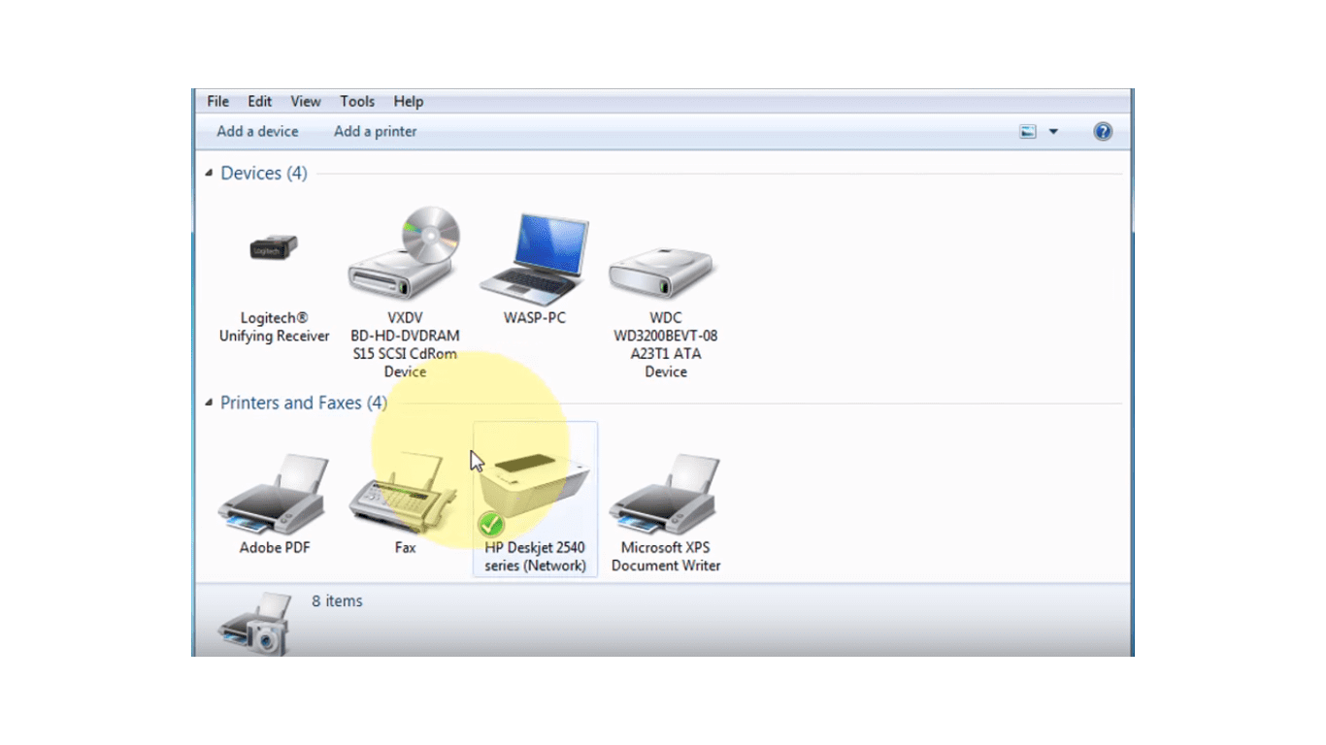Collapse the Devices (4) group
The width and height of the screenshot is (1326, 745).
209,173
